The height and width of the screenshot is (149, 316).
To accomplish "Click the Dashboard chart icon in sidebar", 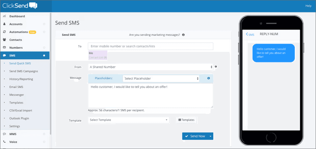I will click(4, 16).
